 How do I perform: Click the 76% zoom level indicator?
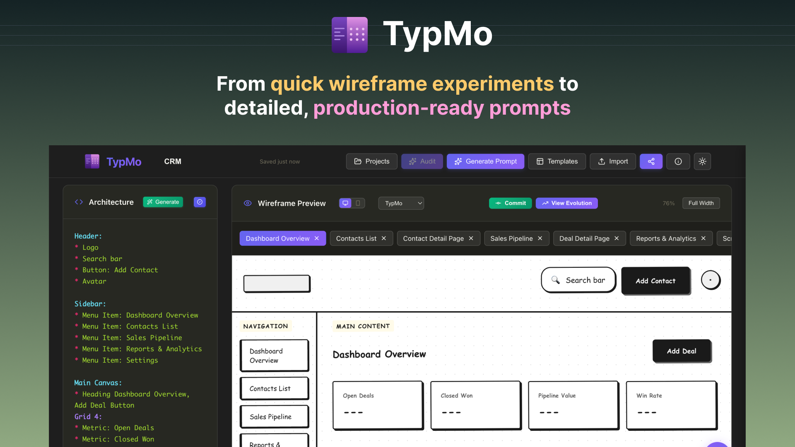pos(668,203)
